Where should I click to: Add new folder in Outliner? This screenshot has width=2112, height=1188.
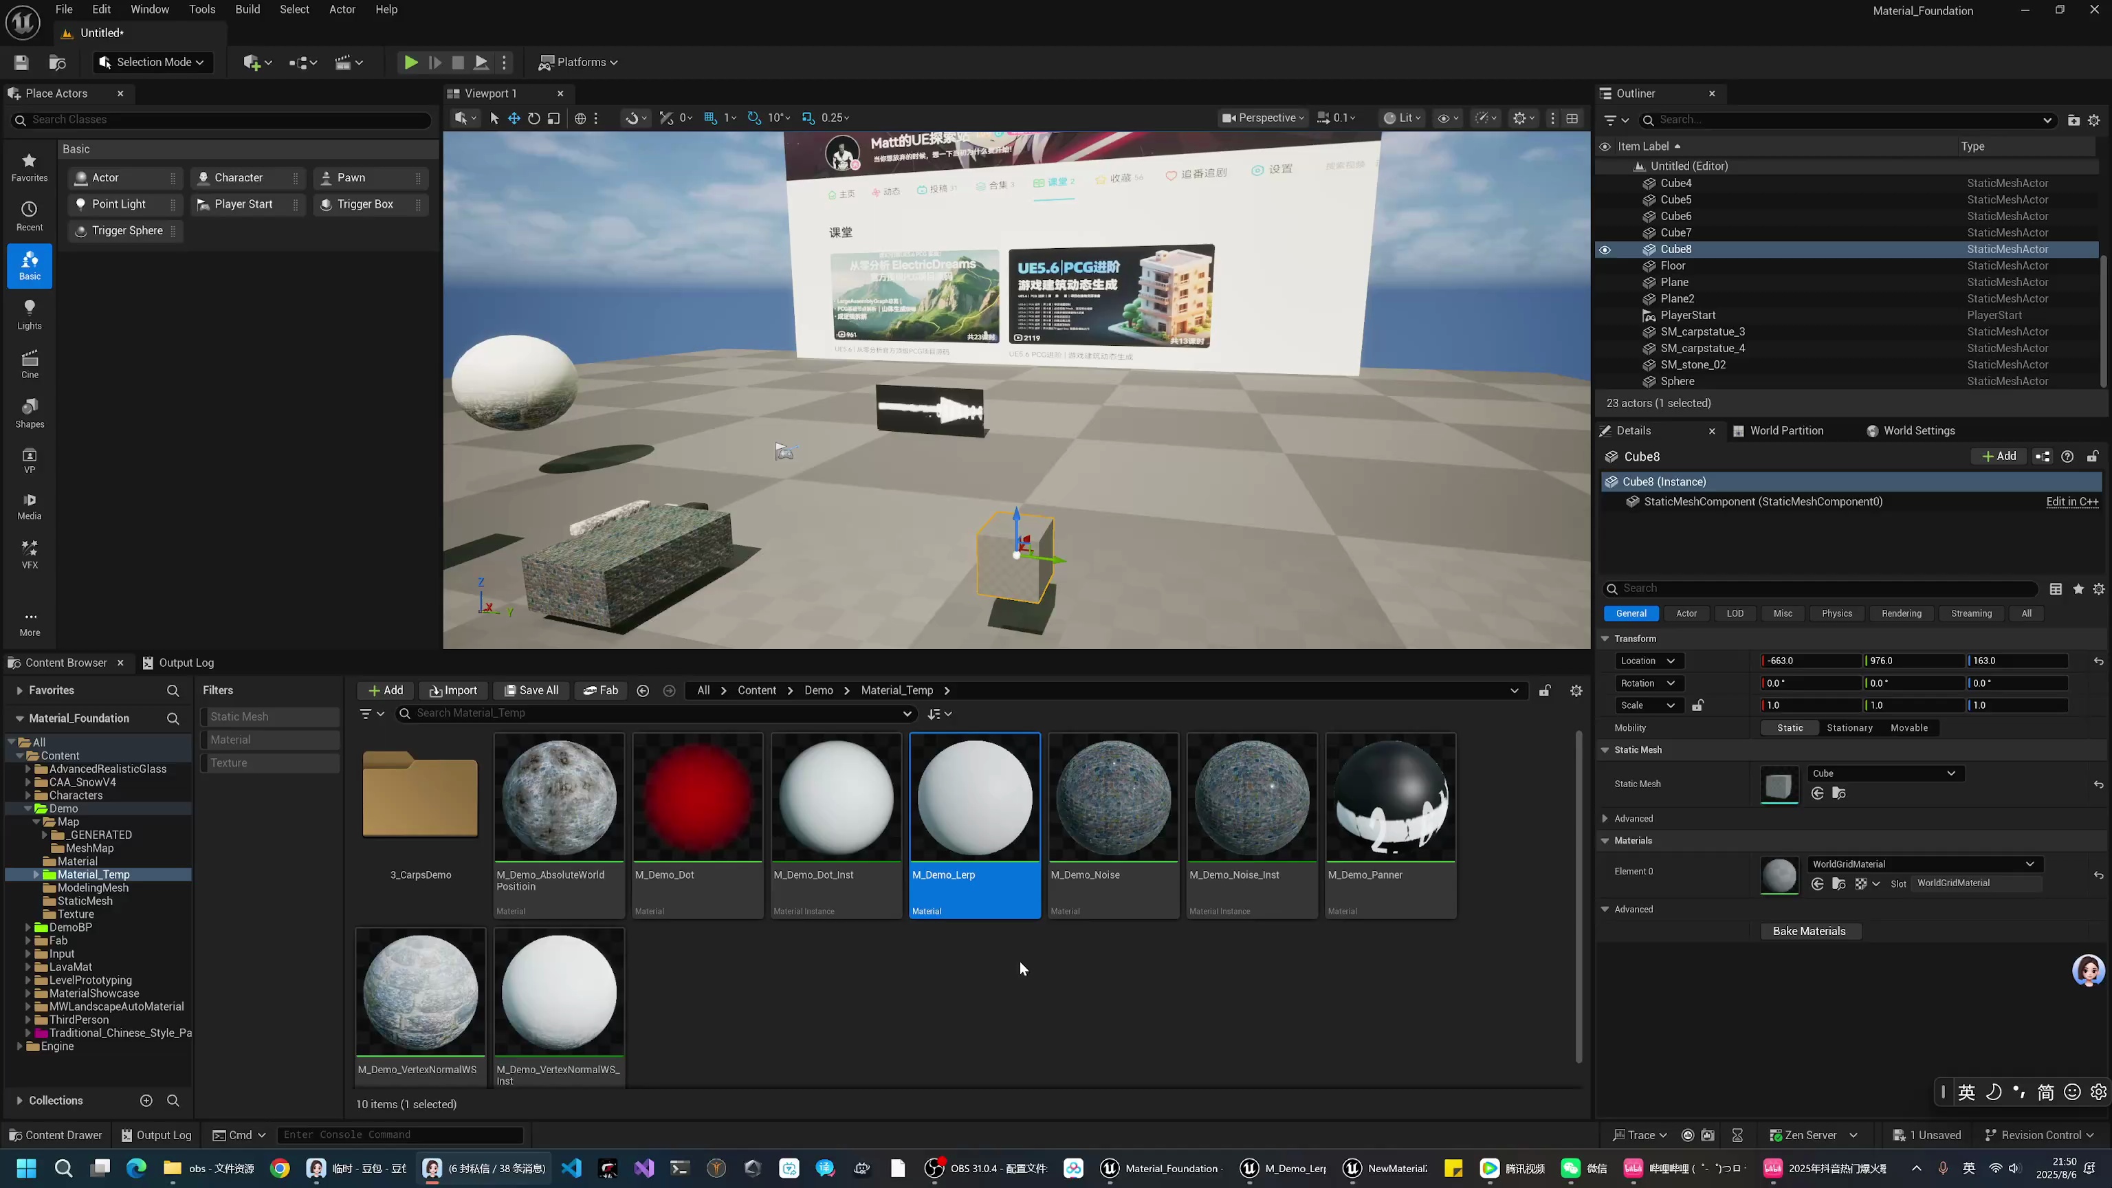[2073, 120]
